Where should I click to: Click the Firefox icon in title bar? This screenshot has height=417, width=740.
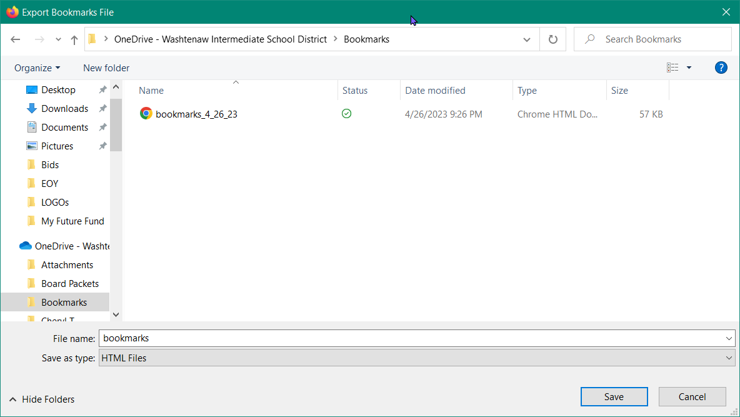coord(12,12)
